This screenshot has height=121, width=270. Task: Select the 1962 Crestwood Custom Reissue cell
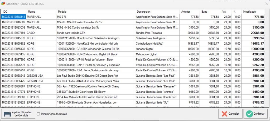click(x=95, y=86)
